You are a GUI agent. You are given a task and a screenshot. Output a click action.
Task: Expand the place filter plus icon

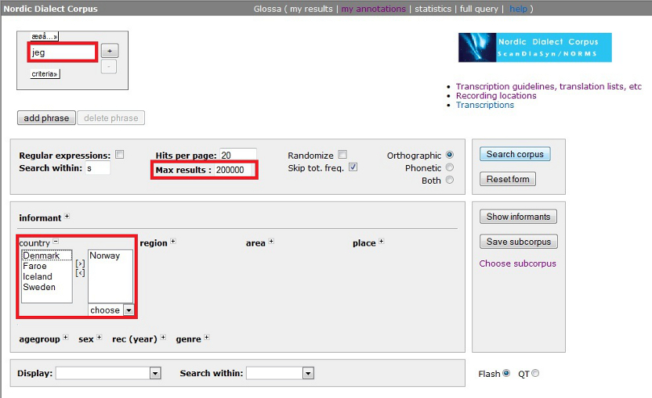tap(381, 242)
